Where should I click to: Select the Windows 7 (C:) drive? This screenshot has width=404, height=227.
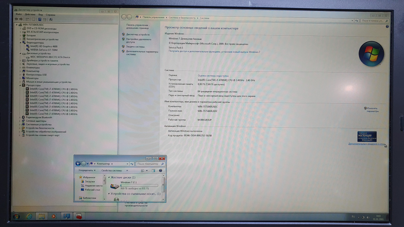click(134, 185)
